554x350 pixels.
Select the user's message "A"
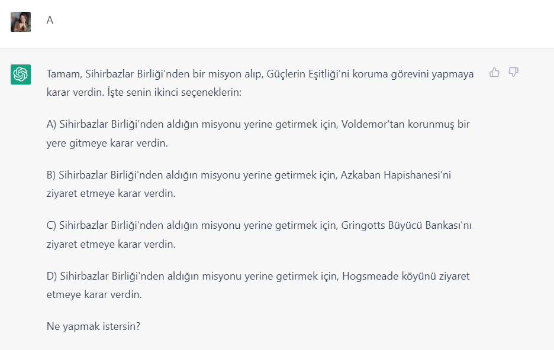(x=50, y=21)
